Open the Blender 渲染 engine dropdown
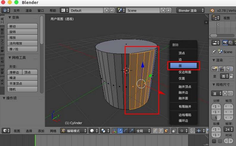The image size is (236, 146). (190, 10)
